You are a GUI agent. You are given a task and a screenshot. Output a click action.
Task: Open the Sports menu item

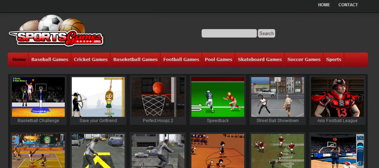(x=333, y=59)
